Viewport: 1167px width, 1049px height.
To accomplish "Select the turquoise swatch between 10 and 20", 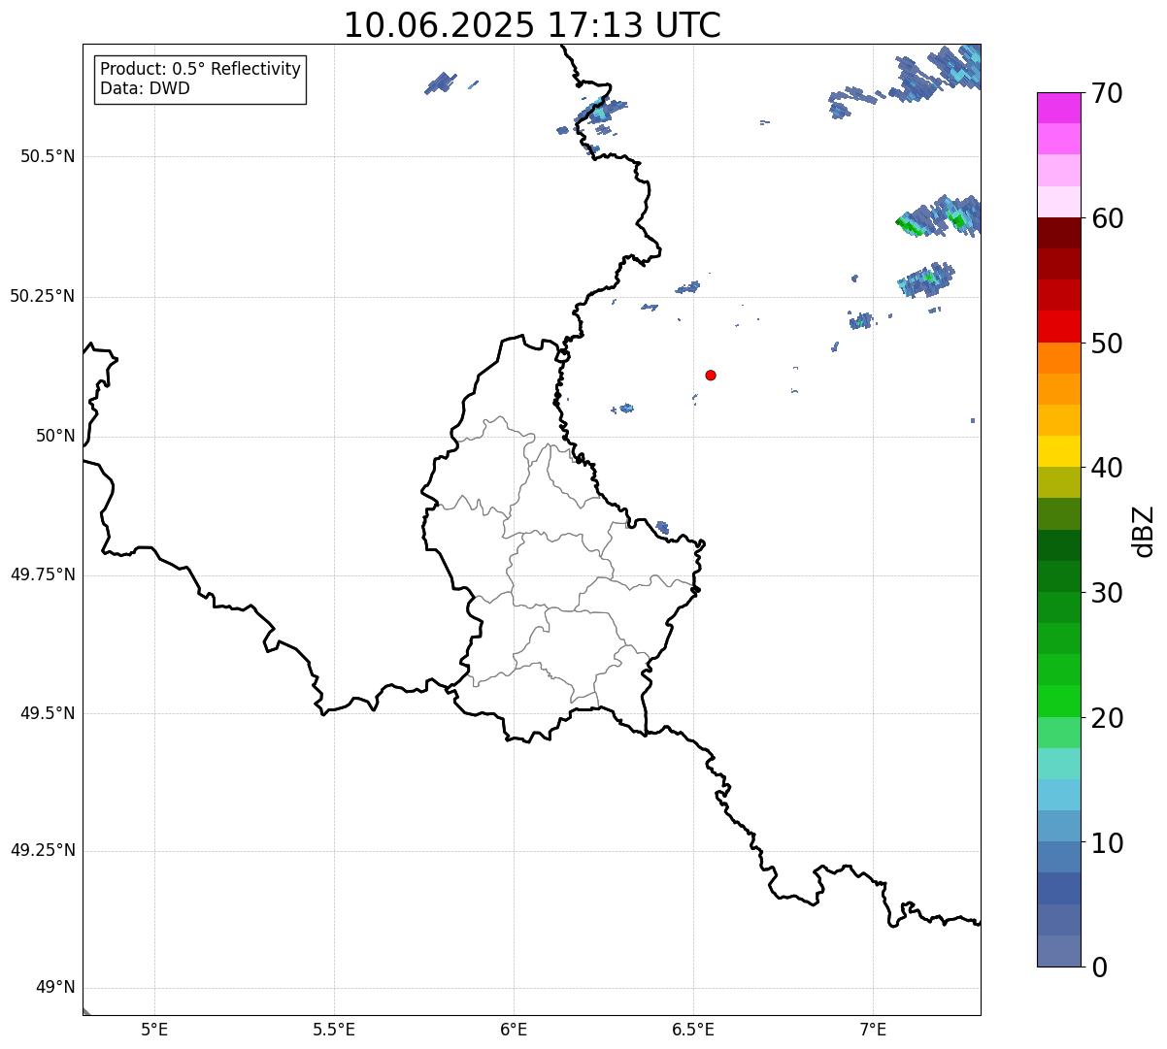I will [x=1058, y=764].
